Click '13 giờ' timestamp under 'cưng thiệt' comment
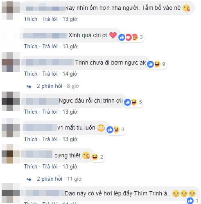 tap(70, 166)
